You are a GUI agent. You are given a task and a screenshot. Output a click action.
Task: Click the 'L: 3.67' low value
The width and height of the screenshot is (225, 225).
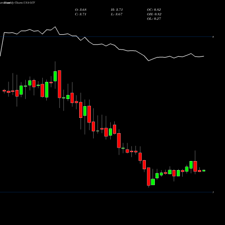point(117,14)
